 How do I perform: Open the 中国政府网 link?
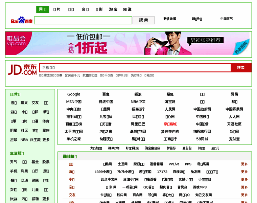(202, 109)
